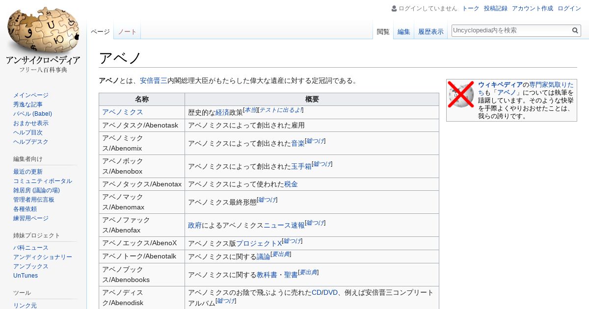The height and width of the screenshot is (309, 589).
Task: Click the アンサイクロペディア site title text
Action: [43, 60]
